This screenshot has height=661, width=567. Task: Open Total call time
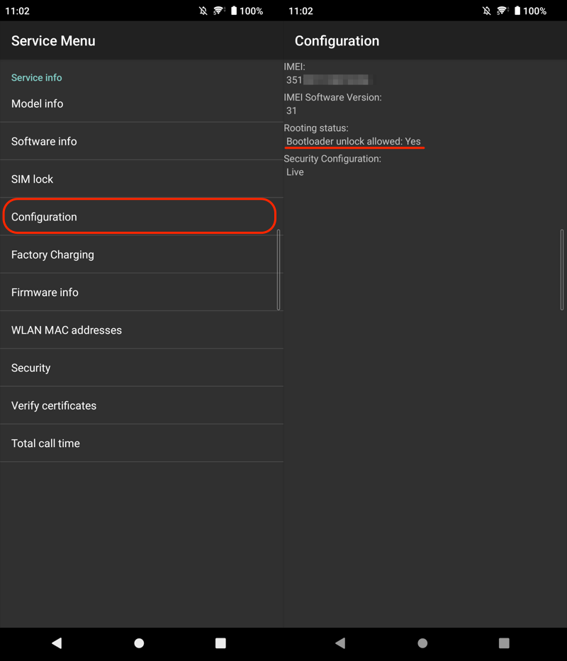click(142, 444)
